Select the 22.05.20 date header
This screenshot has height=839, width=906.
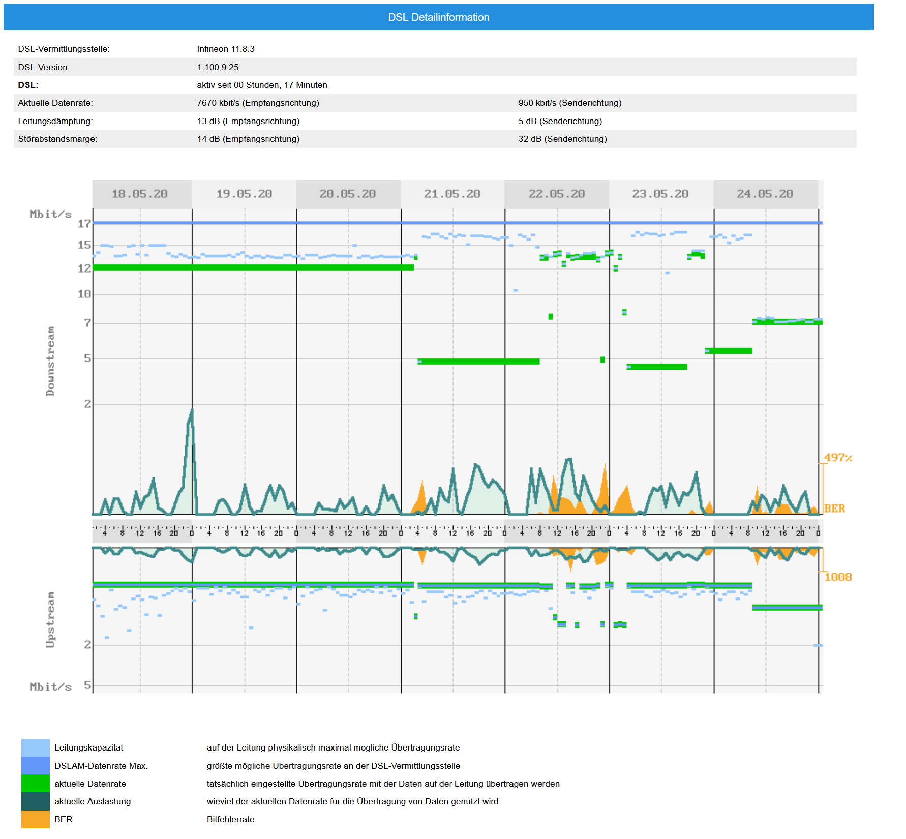556,194
